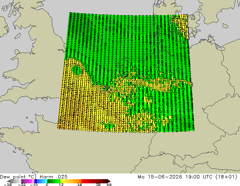
Task: Click the dark purple swatch above -22
Action: (x=22, y=181)
